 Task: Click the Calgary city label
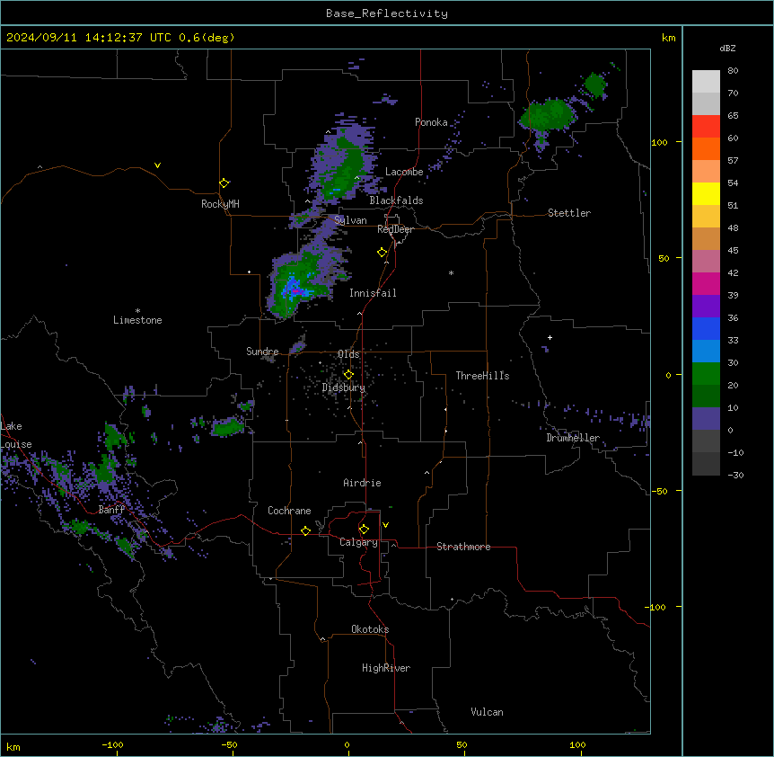click(358, 542)
